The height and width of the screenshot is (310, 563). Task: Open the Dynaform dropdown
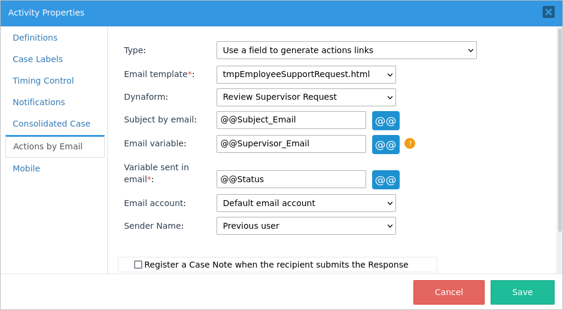306,97
